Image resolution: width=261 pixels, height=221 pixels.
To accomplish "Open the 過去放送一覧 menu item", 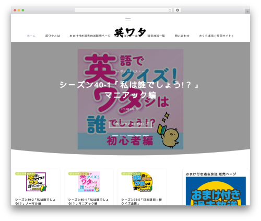I will click(156, 36).
